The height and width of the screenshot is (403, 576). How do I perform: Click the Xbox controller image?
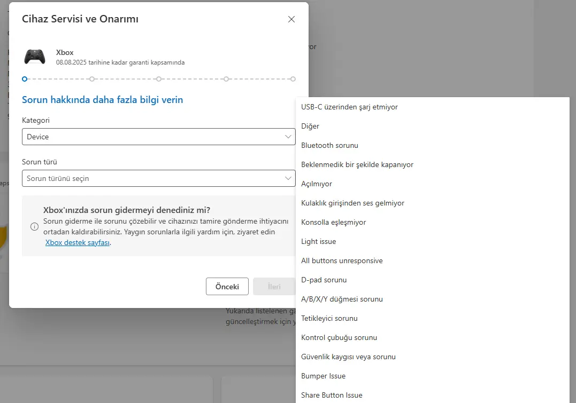pyautogui.click(x=35, y=57)
